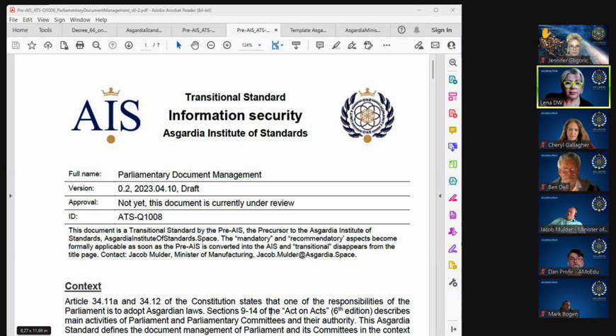Click the Protect magenta file sidebar icon
The image size is (616, 336).
click(452, 215)
